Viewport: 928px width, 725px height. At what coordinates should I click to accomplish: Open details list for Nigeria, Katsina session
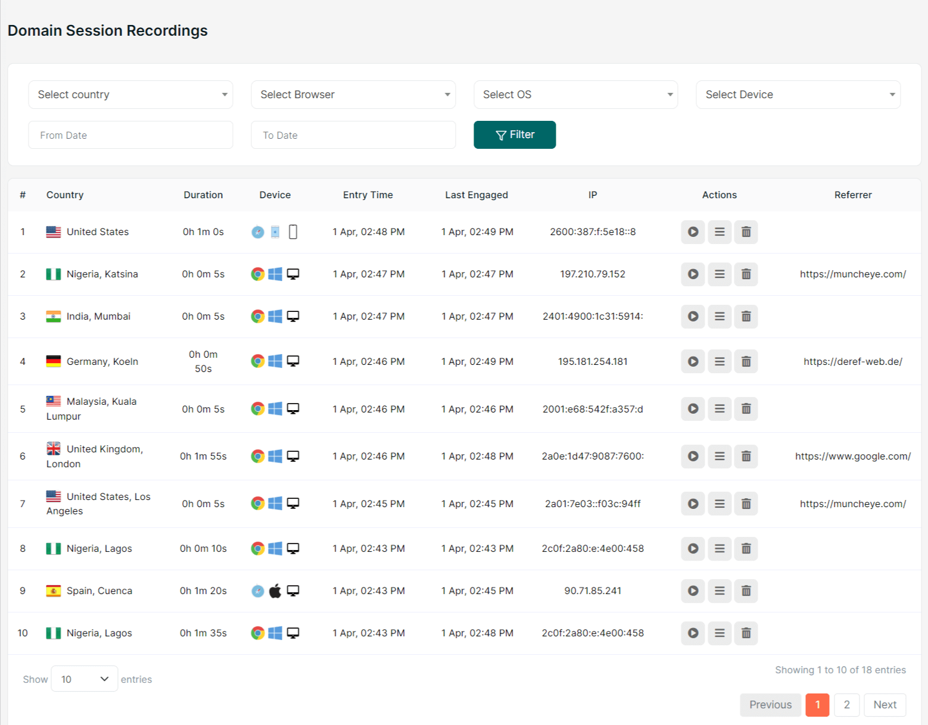click(x=720, y=274)
